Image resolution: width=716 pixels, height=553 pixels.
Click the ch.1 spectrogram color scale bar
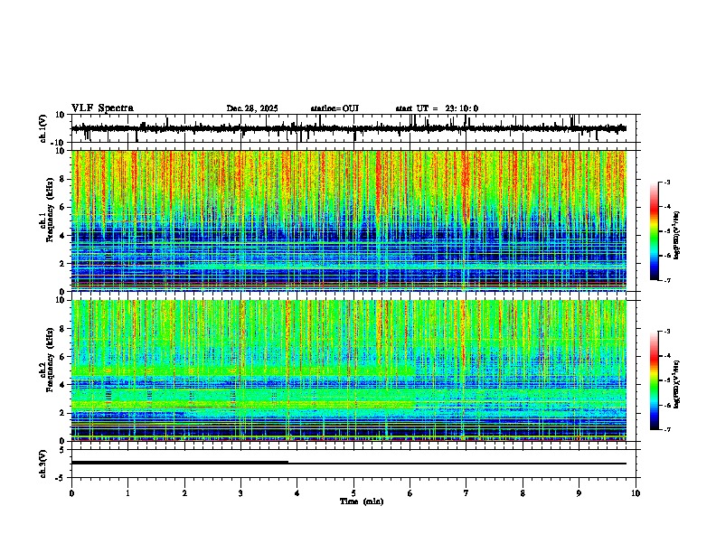(654, 231)
